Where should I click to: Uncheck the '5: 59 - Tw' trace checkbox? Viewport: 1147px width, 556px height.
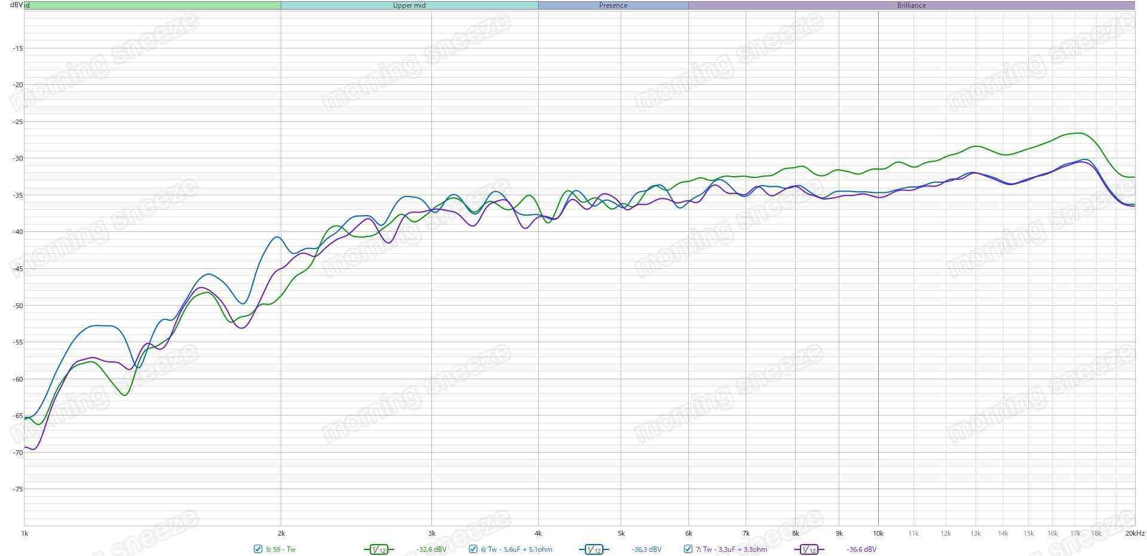pos(258,549)
